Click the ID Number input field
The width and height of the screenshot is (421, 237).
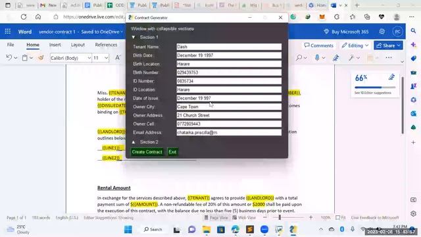[229, 81]
